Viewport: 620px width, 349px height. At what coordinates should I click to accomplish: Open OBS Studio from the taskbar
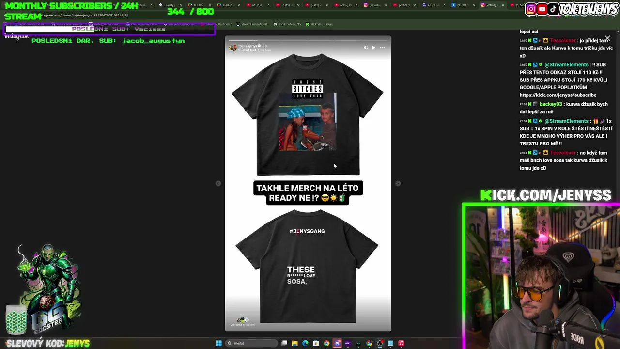pyautogui.click(x=380, y=343)
